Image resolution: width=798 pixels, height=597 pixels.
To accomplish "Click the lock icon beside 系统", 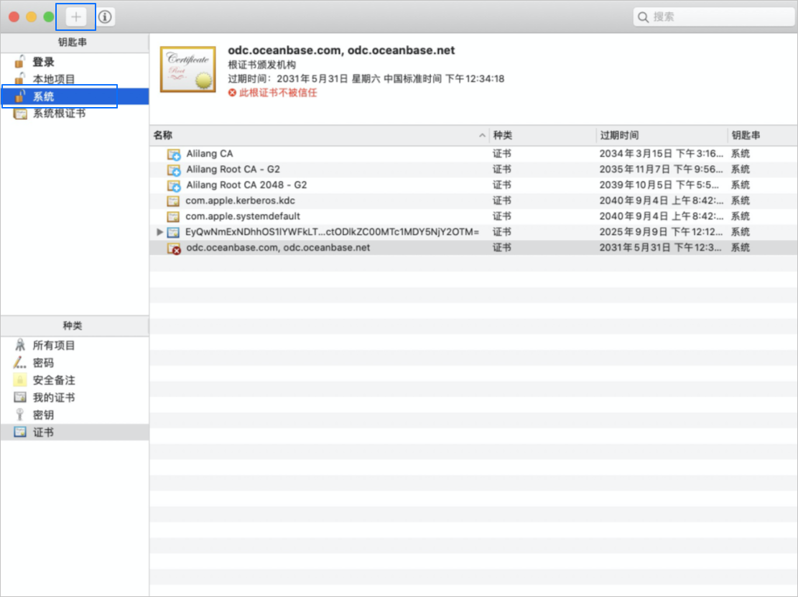I will point(19,96).
